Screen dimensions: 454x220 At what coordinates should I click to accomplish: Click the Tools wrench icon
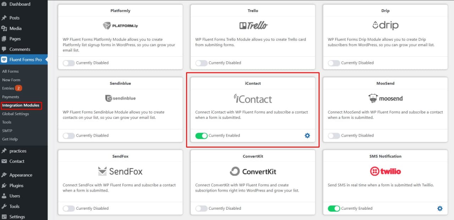(4, 206)
